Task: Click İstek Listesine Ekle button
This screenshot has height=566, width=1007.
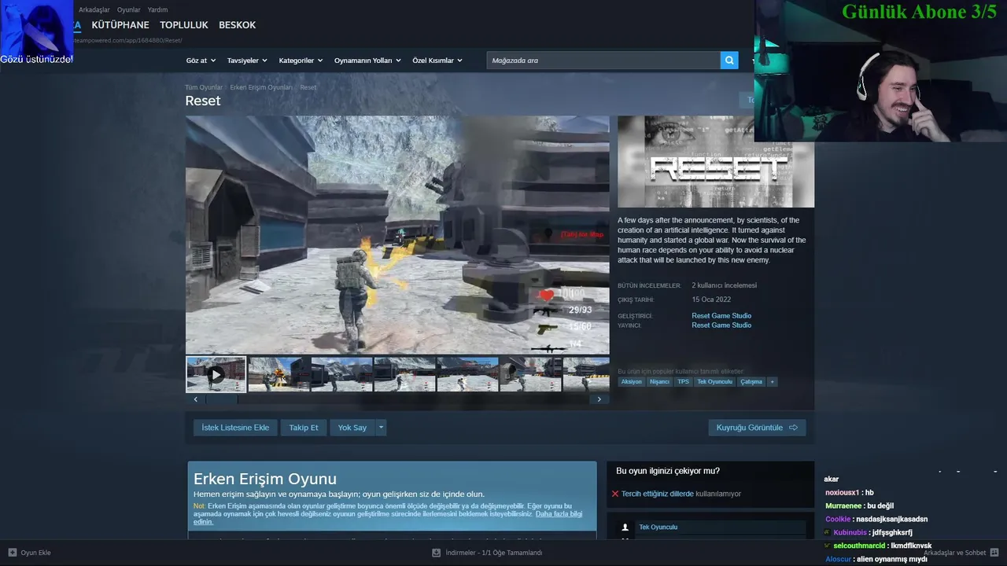Action: [235, 428]
